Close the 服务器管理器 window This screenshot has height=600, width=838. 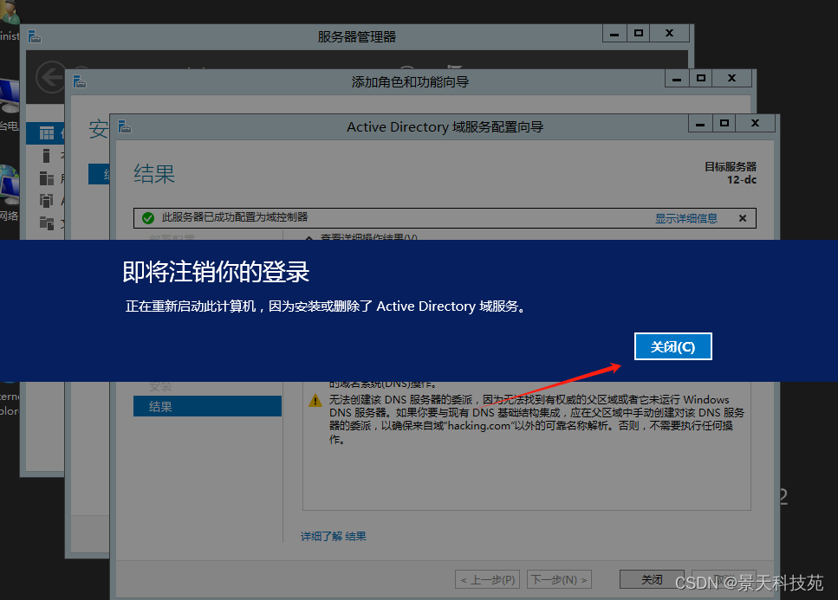coord(669,33)
